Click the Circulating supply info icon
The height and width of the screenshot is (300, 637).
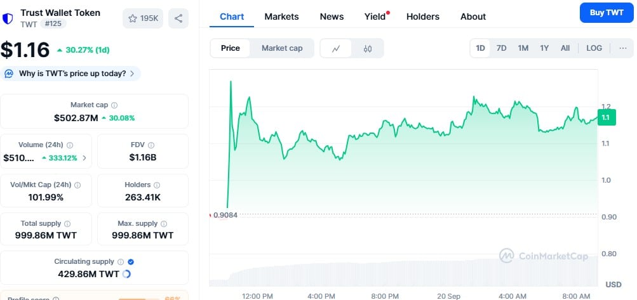(x=121, y=262)
